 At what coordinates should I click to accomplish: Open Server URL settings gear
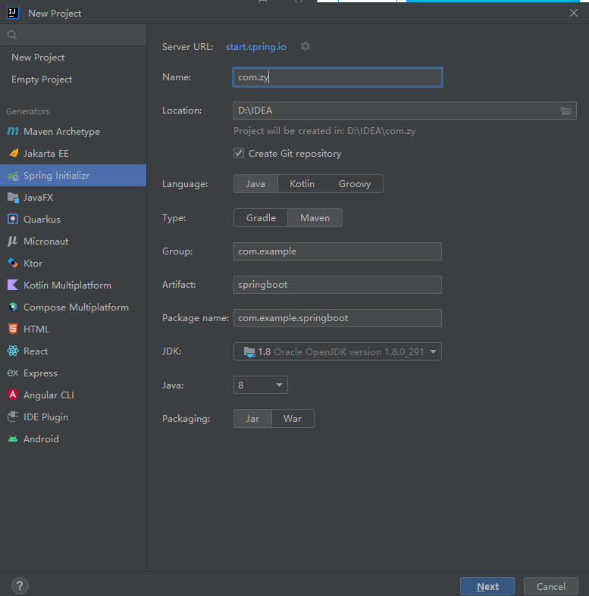pyautogui.click(x=305, y=46)
